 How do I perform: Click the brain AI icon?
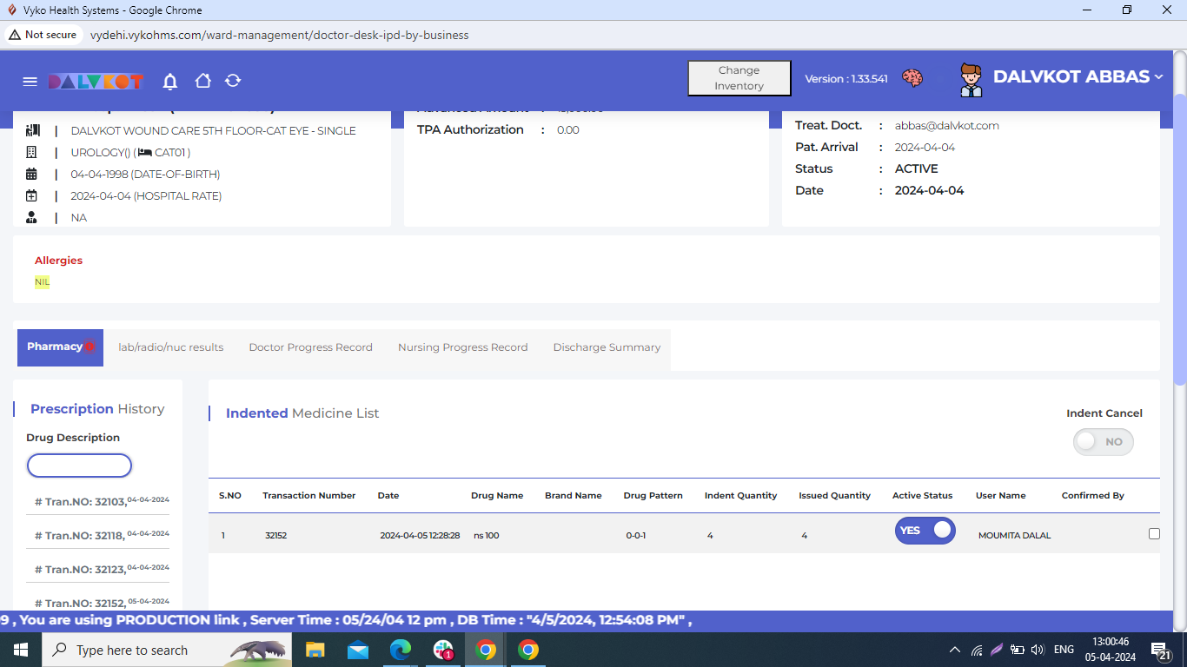coord(912,78)
